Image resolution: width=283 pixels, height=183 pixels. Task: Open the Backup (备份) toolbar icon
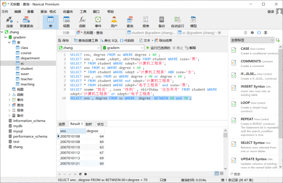pyautogui.click(x=162, y=22)
